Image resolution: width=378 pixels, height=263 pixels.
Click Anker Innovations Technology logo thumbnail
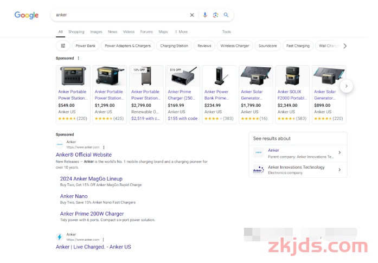tap(259, 170)
